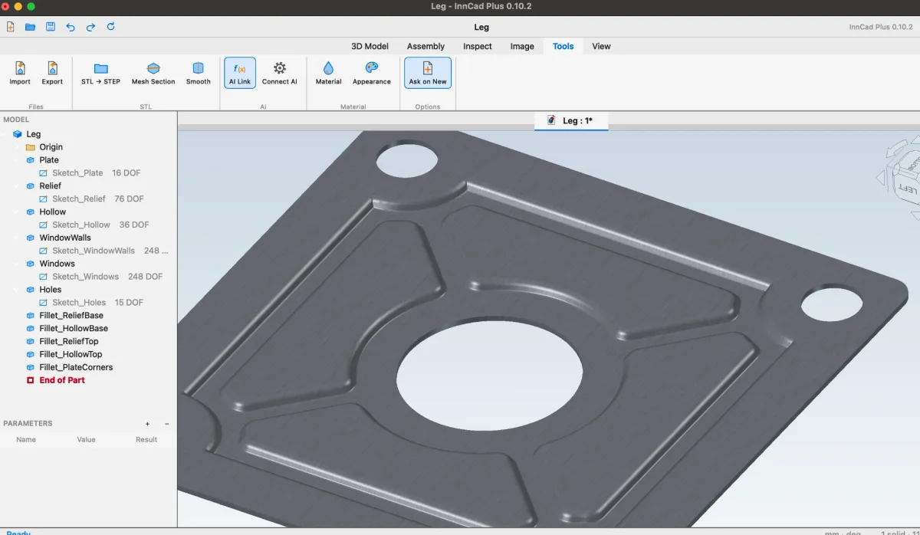The width and height of the screenshot is (920, 535).
Task: Redo the last undone action
Action: click(x=90, y=27)
